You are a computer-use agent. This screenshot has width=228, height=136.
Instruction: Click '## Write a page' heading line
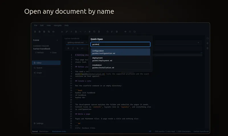tap(83, 114)
